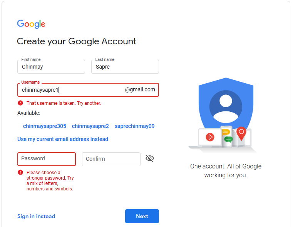Select suggested username chinmaysapre305
Screen dimensions: 293x227
point(45,126)
